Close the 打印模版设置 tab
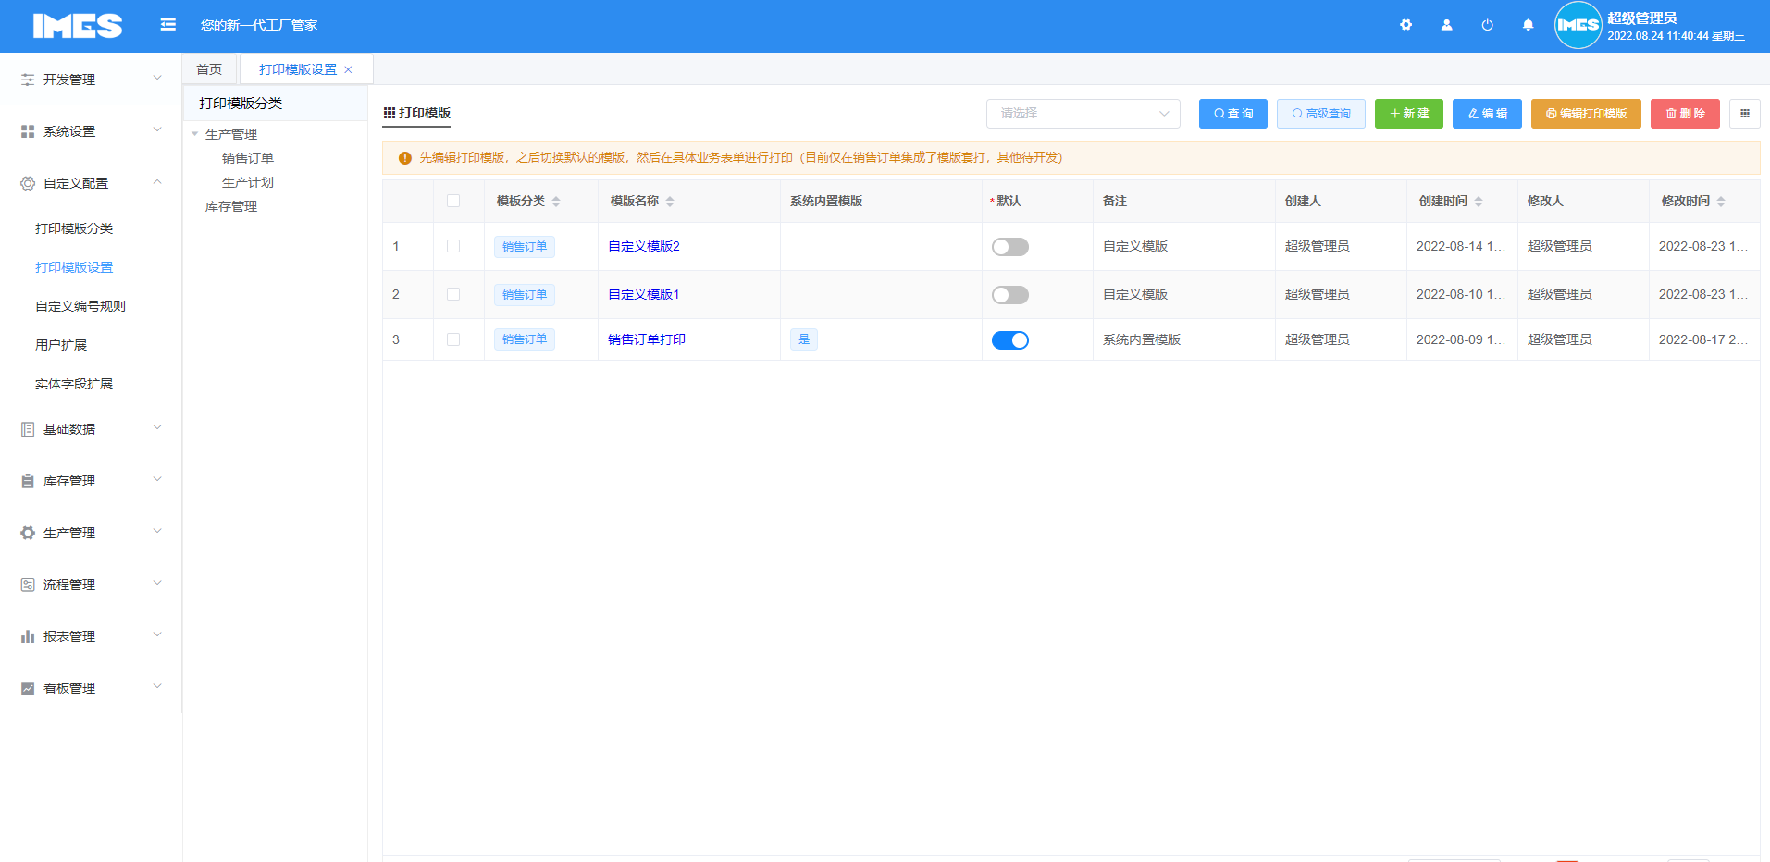 tap(348, 69)
